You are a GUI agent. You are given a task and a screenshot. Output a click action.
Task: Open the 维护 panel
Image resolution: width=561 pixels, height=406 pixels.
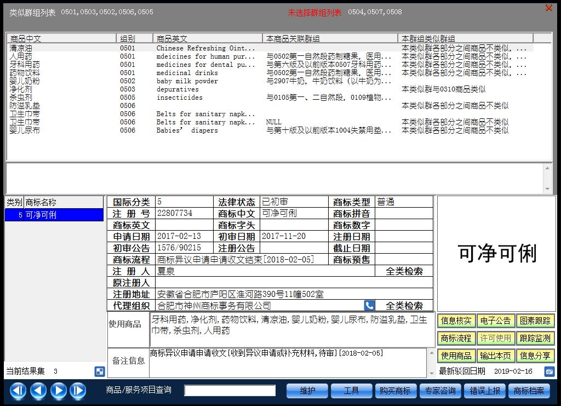pos(307,391)
